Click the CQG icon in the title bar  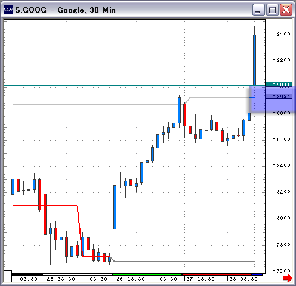click(x=8, y=10)
